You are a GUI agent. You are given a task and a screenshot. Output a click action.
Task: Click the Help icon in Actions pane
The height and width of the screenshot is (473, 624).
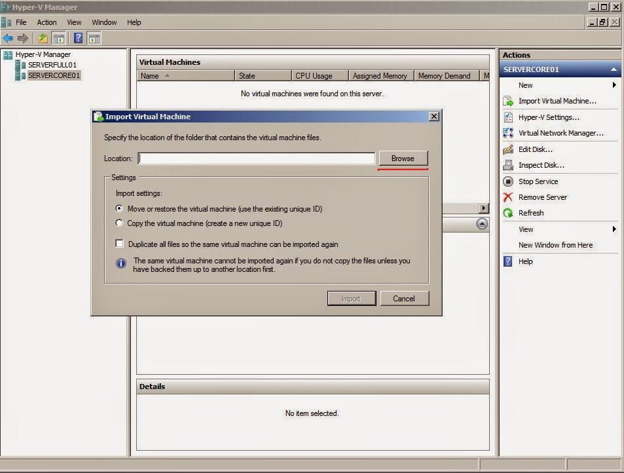pyautogui.click(x=508, y=261)
